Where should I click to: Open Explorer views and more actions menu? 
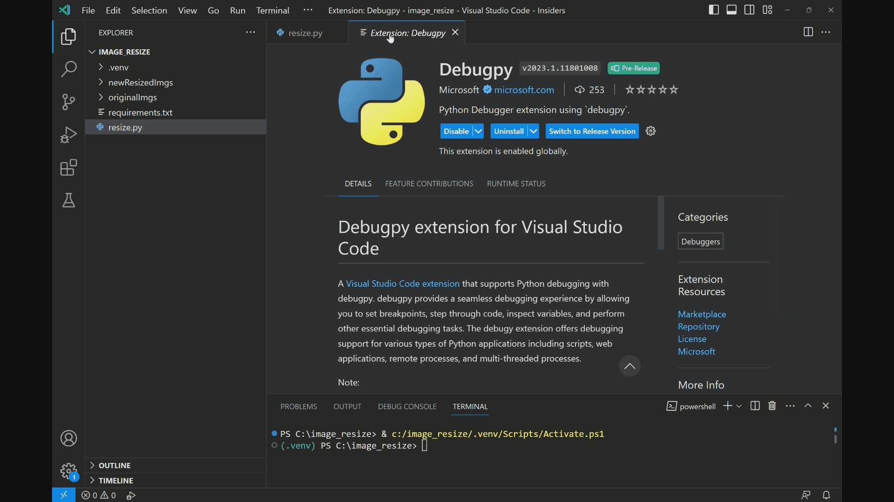pos(251,33)
